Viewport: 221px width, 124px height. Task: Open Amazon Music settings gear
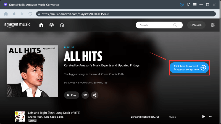pyautogui.click(x=213, y=25)
